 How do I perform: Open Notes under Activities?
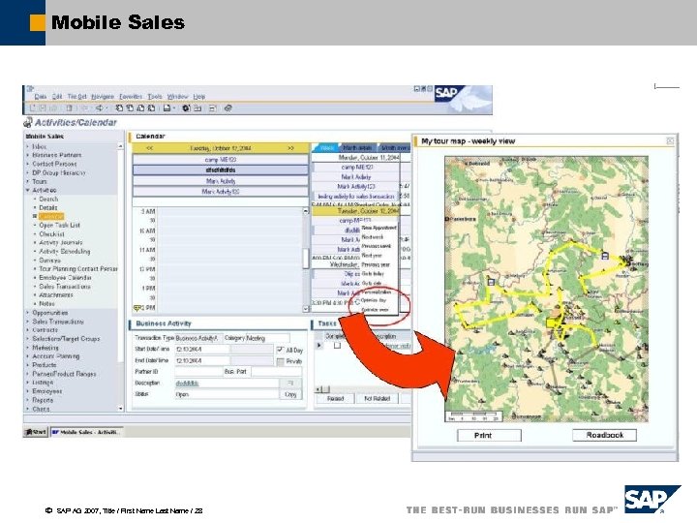(x=46, y=304)
